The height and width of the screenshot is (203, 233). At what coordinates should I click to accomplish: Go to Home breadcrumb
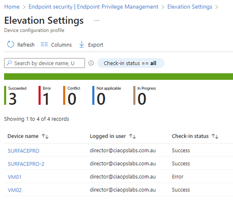click(x=12, y=7)
